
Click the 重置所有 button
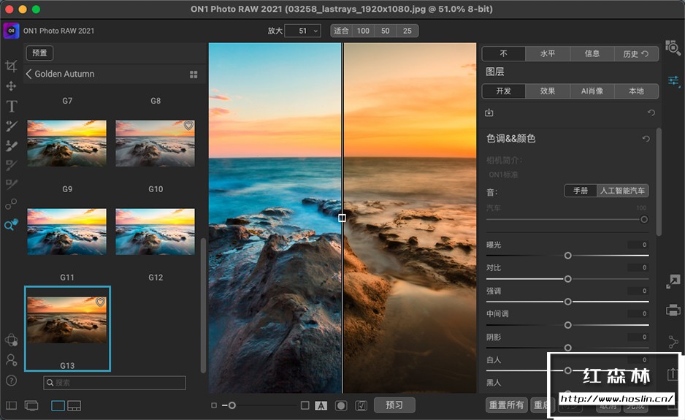pos(506,405)
